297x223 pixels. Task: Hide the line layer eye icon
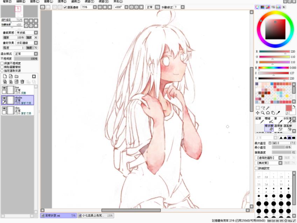[x=4, y=88]
